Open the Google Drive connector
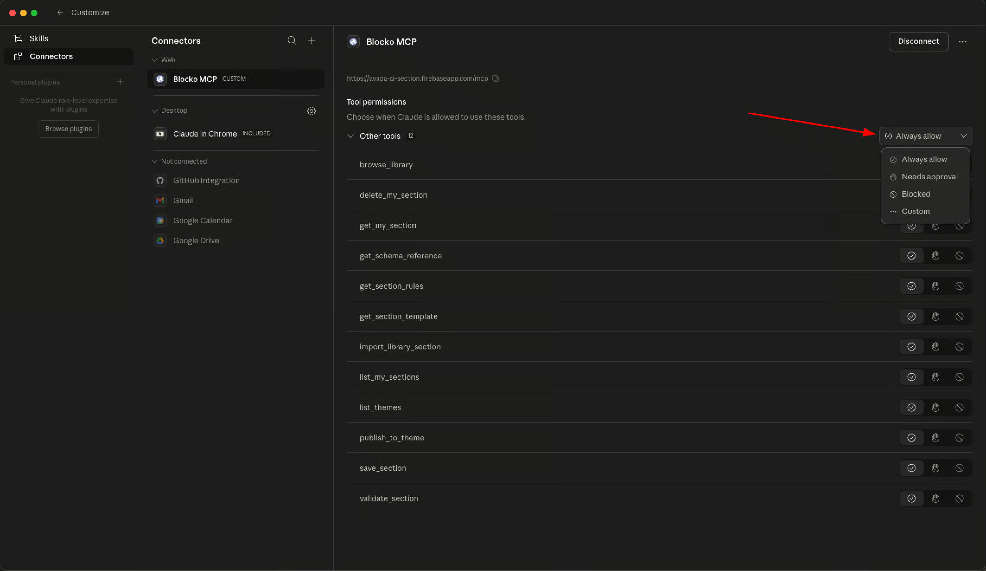The width and height of the screenshot is (986, 571). click(236, 241)
